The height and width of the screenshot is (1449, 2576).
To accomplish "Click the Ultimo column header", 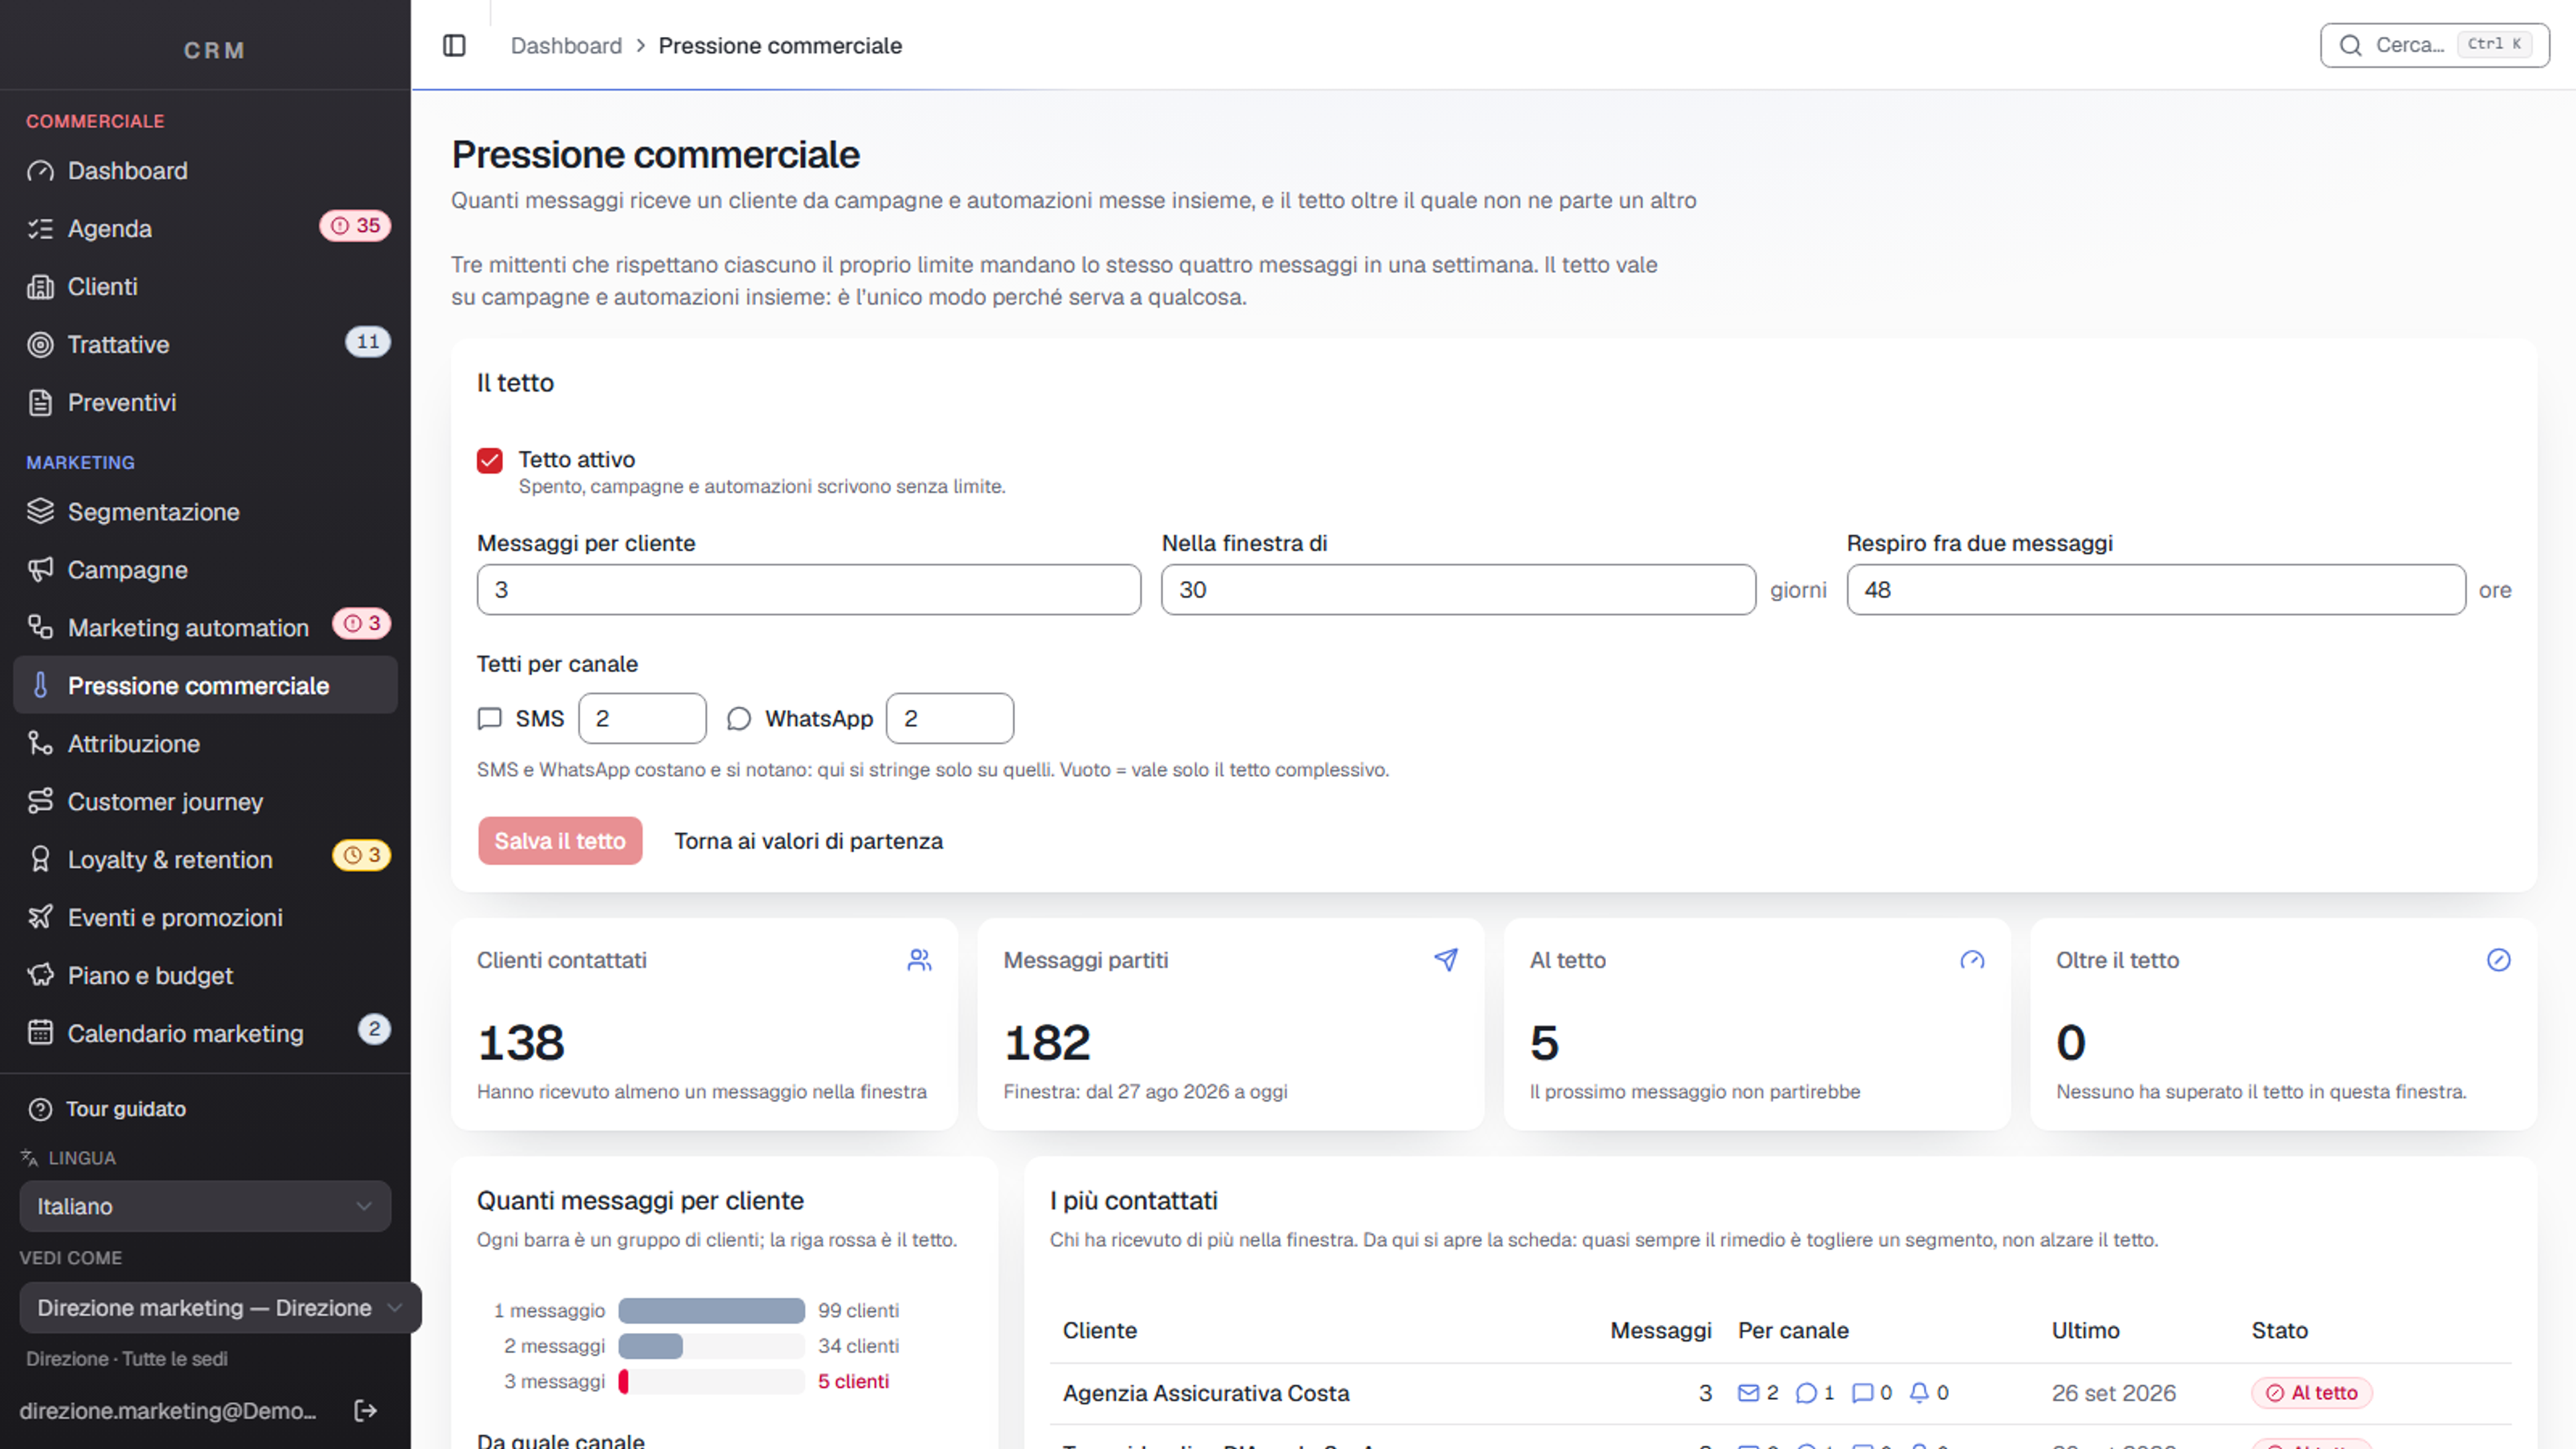I will pyautogui.click(x=2085, y=1331).
